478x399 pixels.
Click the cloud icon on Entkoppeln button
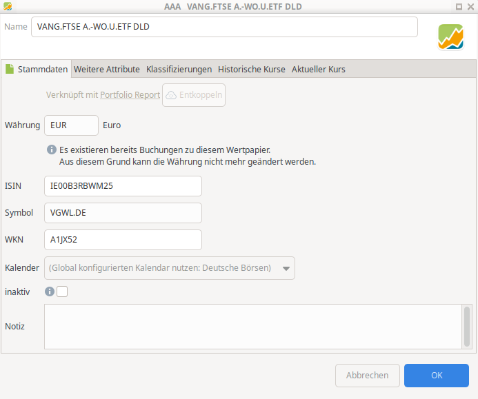pyautogui.click(x=171, y=95)
